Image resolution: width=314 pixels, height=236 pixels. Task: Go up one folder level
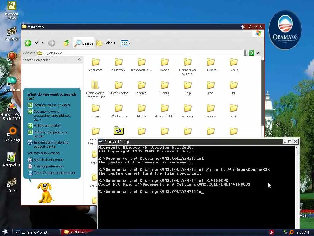coord(67,43)
